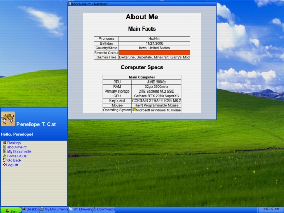Click the Nerdpad window title bar
This screenshot has height=213, width=284.
point(142,4)
